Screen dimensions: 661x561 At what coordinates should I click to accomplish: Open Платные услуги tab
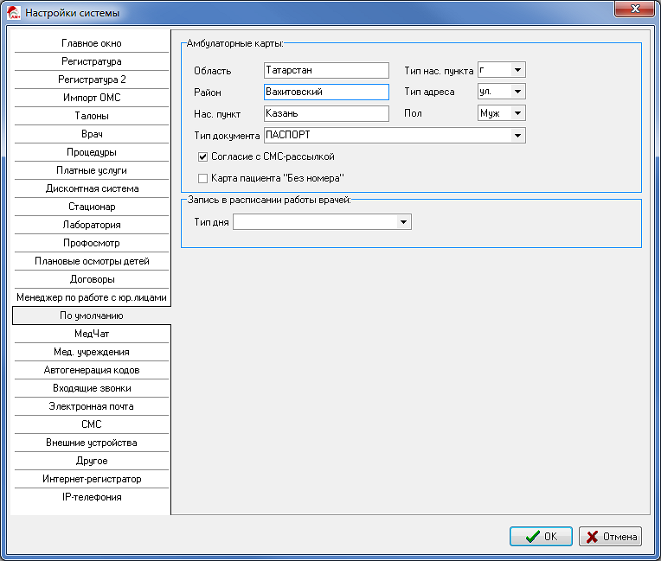(x=92, y=170)
